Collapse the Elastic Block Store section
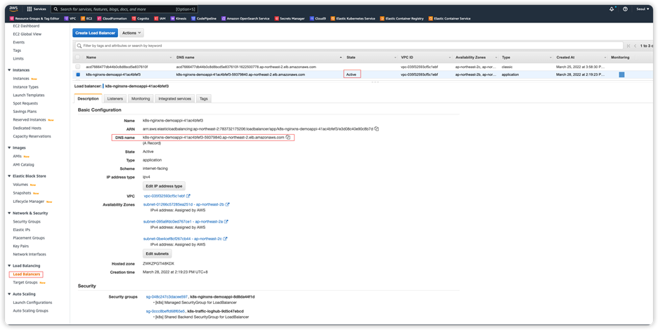Screen dimensions: 658x330 9,176
